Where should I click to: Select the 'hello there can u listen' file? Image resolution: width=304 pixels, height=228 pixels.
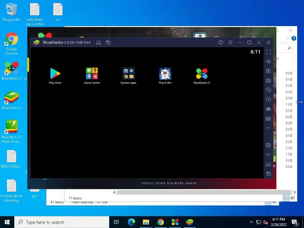pyautogui.click(x=35, y=14)
